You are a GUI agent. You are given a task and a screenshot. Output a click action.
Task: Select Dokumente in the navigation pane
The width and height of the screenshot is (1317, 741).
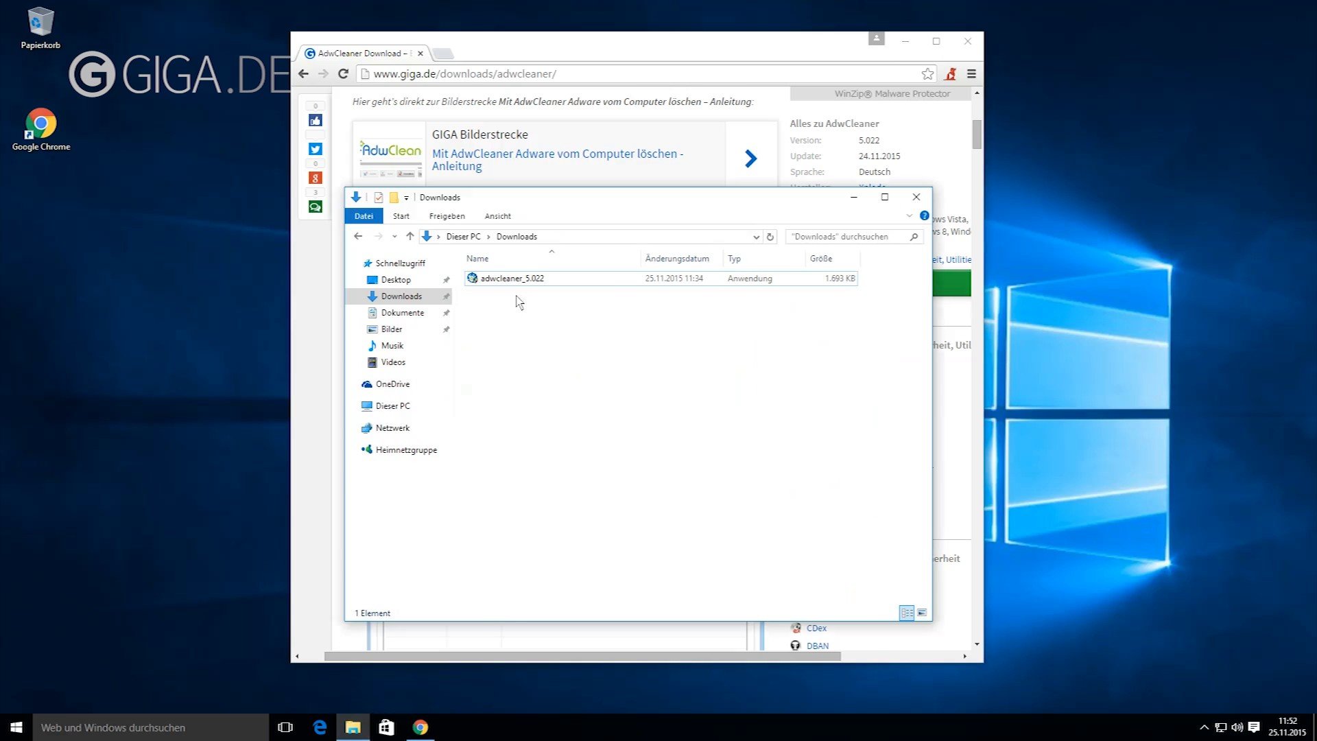click(x=402, y=313)
